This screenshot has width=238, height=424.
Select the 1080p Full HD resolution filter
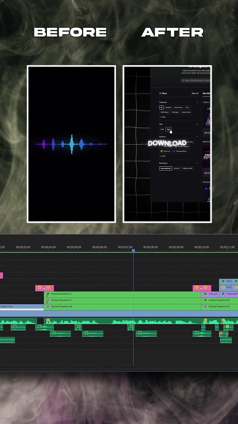coord(188,168)
